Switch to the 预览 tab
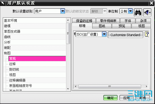Viewport: 155px width, 104px height. 122,26
